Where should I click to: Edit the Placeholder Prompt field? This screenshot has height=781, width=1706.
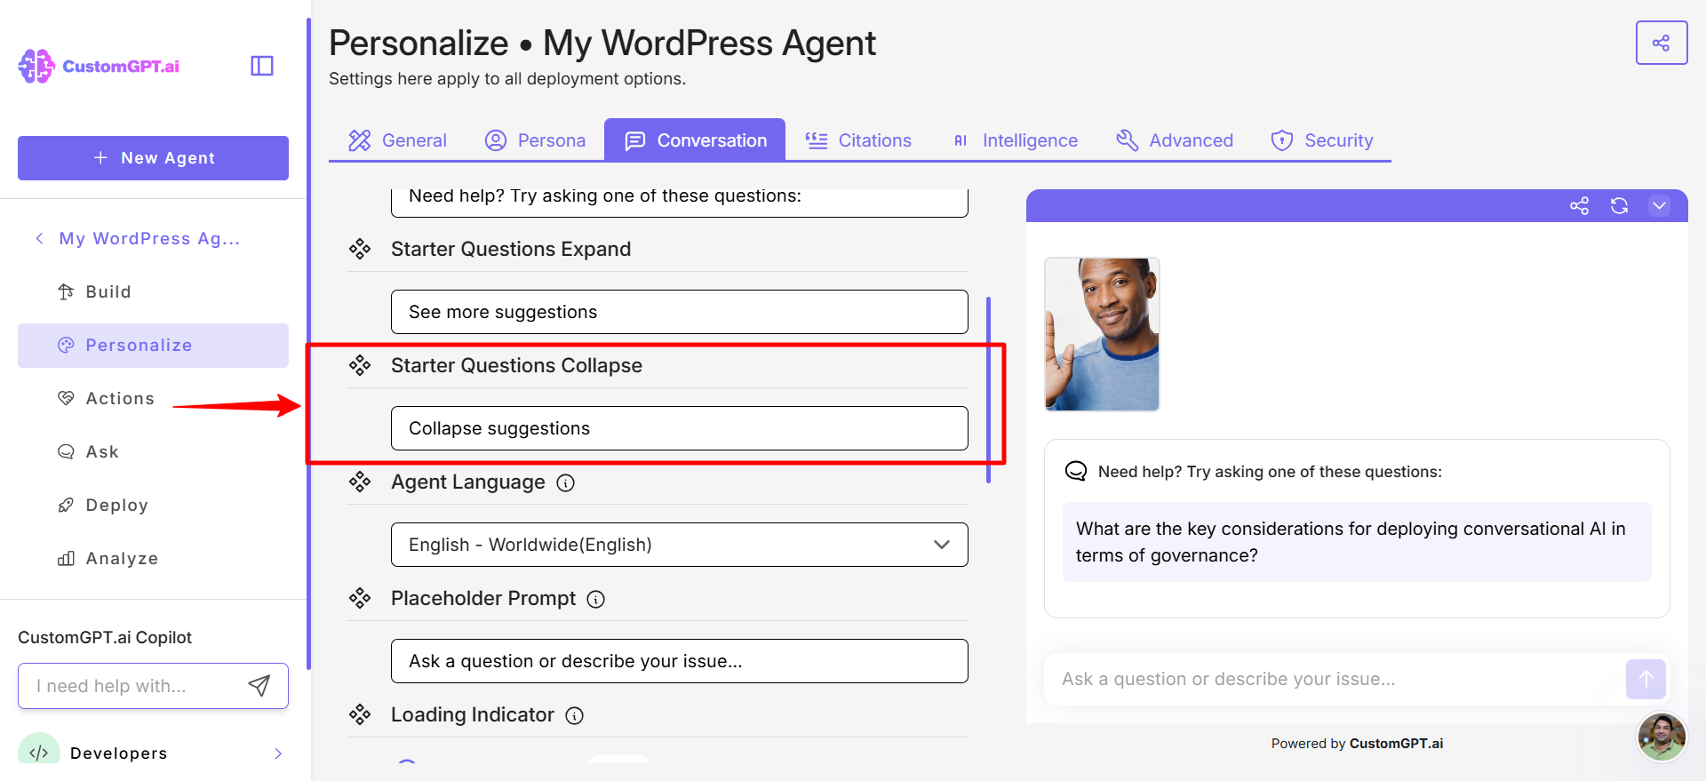click(x=680, y=661)
